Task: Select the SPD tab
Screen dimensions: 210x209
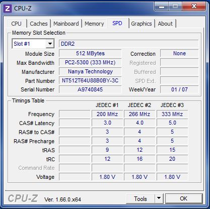Action: click(117, 23)
